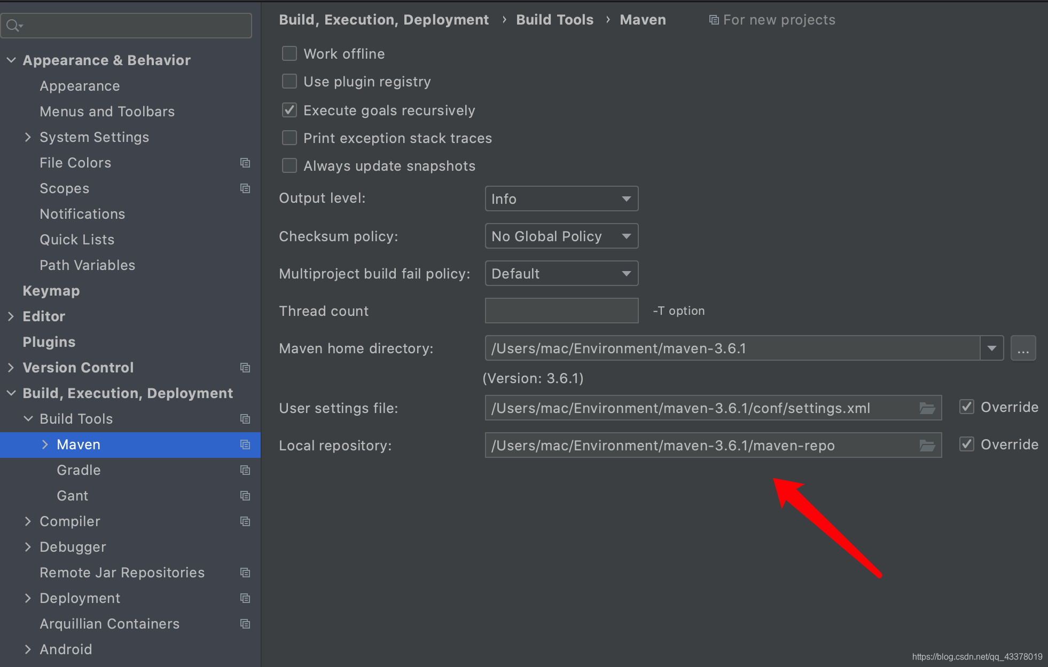
Task: Open Maven home directory dropdown arrow
Action: 992,348
